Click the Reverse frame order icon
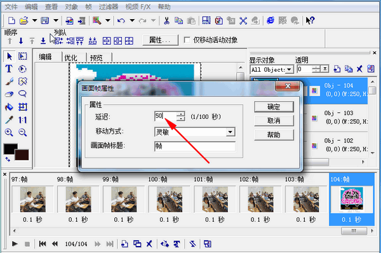Viewport: 381px width, 253px height. 192,243
